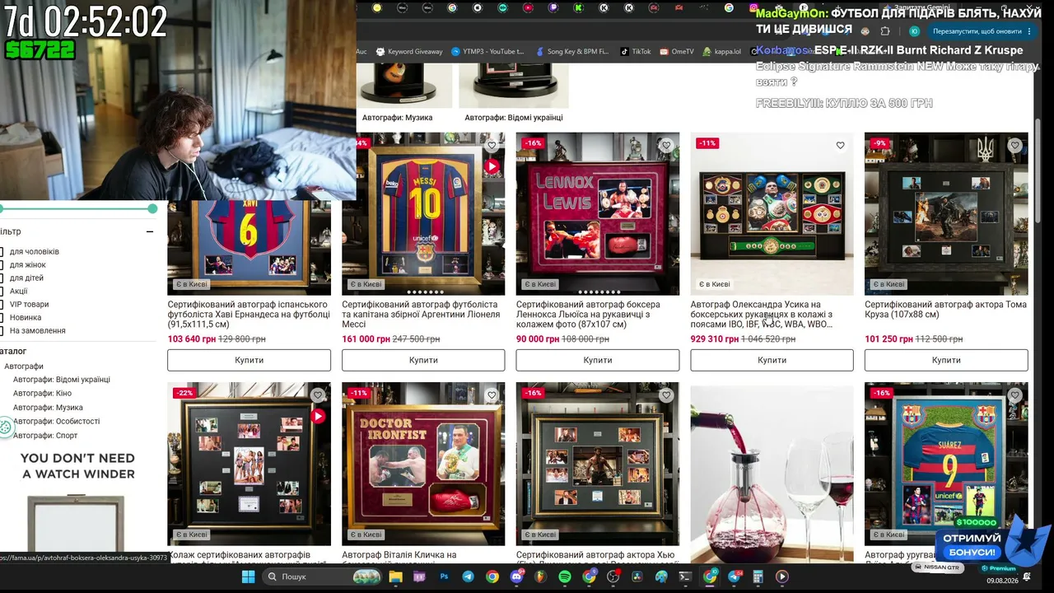The image size is (1054, 593).
Task: Favorite the Usyk boxing belts collage
Action: pyautogui.click(x=840, y=146)
